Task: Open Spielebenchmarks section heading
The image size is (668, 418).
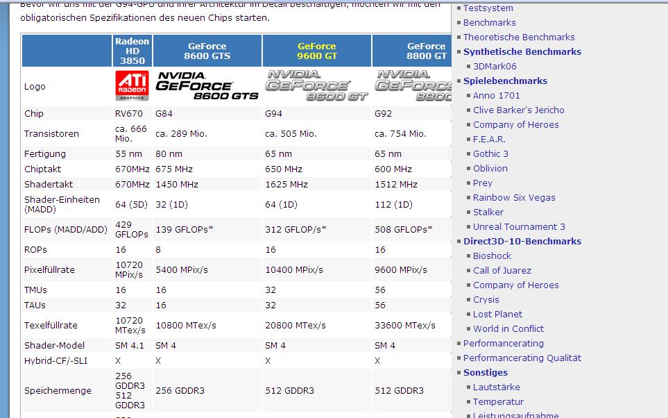Action: click(x=505, y=81)
